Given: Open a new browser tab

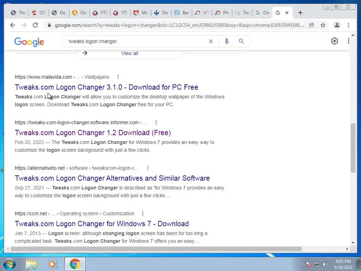Looking at the screenshot, I should coord(300,13).
